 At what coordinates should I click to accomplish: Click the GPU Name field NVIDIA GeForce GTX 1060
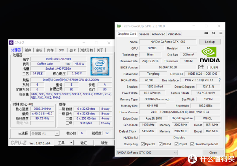pos(168,42)
